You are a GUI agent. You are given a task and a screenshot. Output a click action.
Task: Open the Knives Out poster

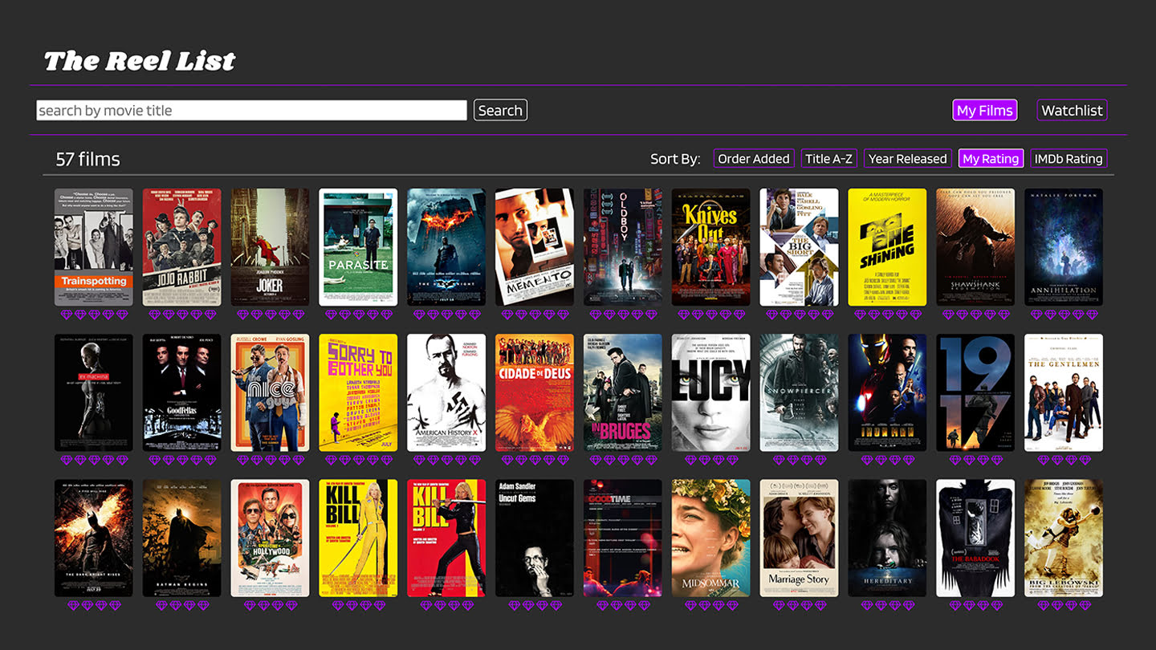tap(711, 247)
